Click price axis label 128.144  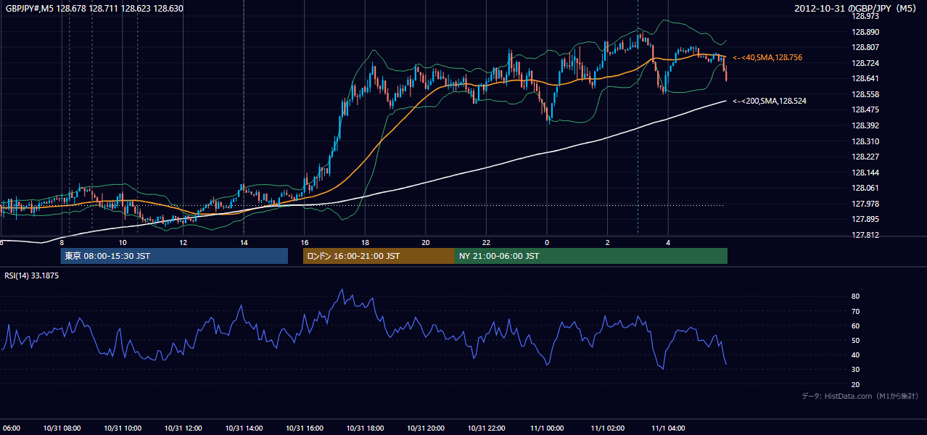click(x=865, y=173)
